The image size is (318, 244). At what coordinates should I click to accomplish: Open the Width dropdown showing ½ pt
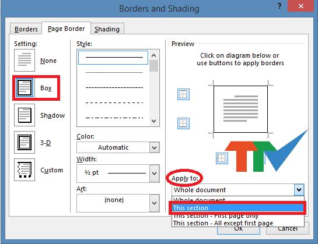coord(118,174)
